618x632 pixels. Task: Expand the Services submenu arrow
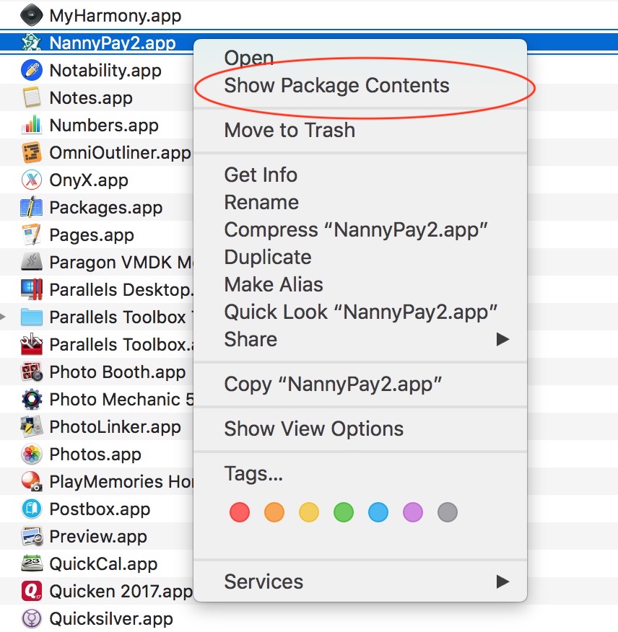coord(502,581)
